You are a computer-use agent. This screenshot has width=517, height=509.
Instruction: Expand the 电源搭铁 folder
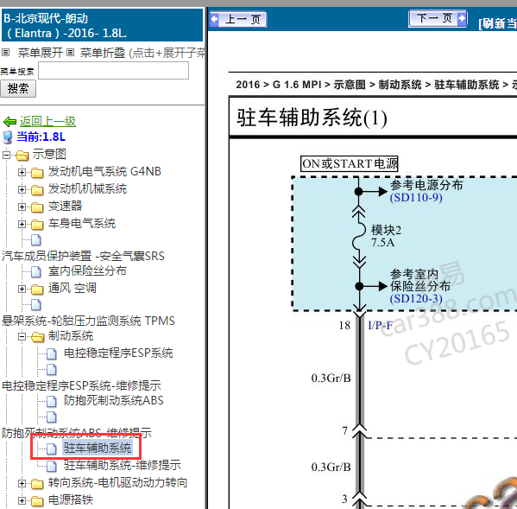coord(22,500)
